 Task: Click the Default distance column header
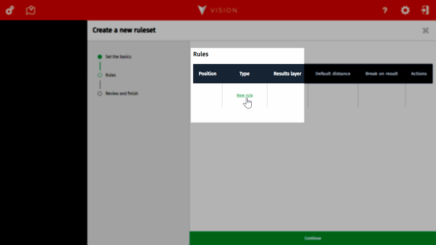click(332, 74)
